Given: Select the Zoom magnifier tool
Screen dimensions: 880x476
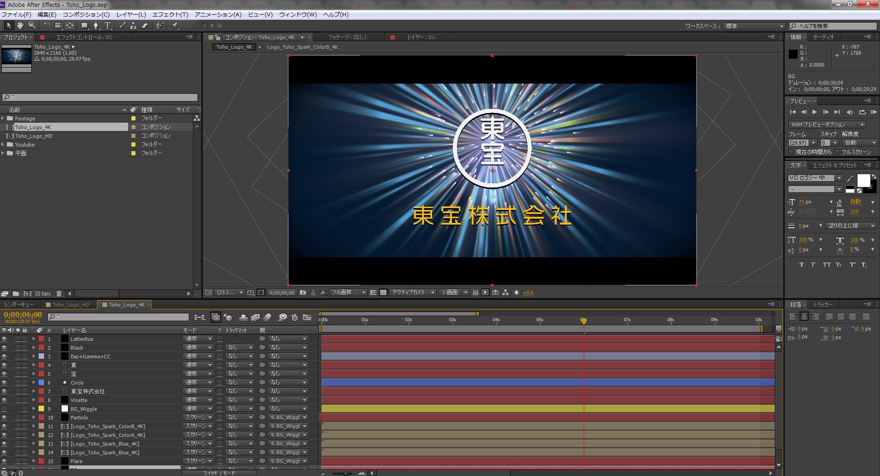Looking at the screenshot, I should pyautogui.click(x=32, y=26).
